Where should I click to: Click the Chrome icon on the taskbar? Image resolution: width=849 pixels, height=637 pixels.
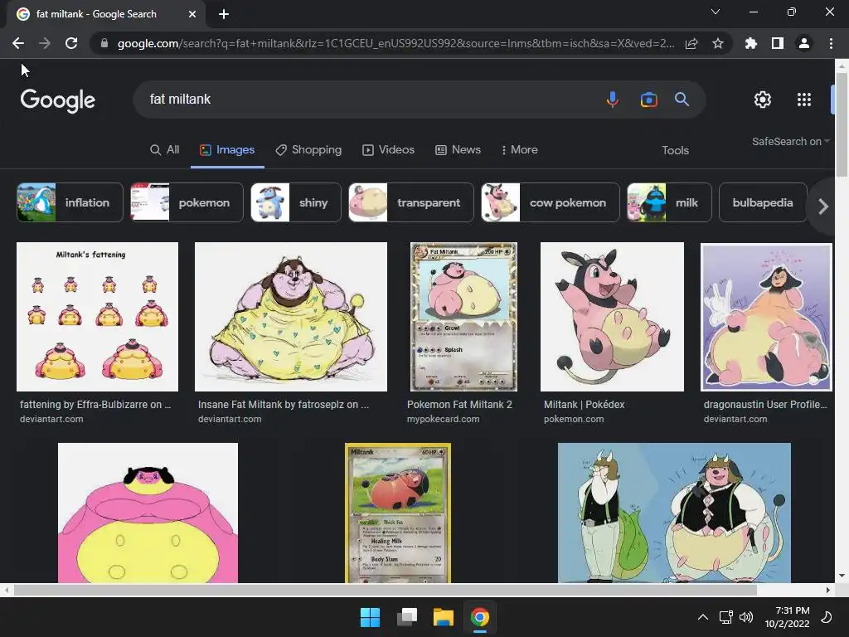(x=480, y=617)
